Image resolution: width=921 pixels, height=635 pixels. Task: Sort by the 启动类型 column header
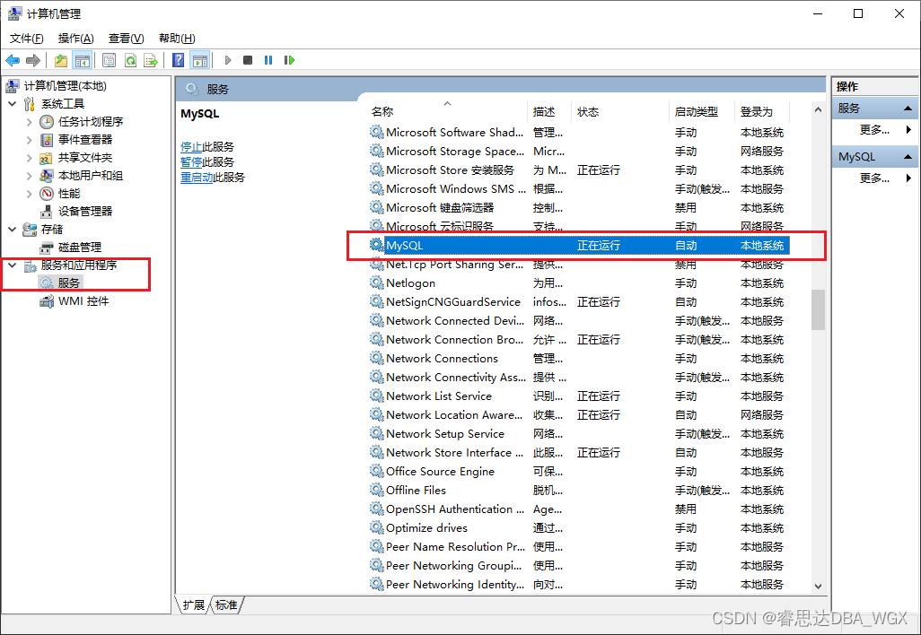point(701,111)
